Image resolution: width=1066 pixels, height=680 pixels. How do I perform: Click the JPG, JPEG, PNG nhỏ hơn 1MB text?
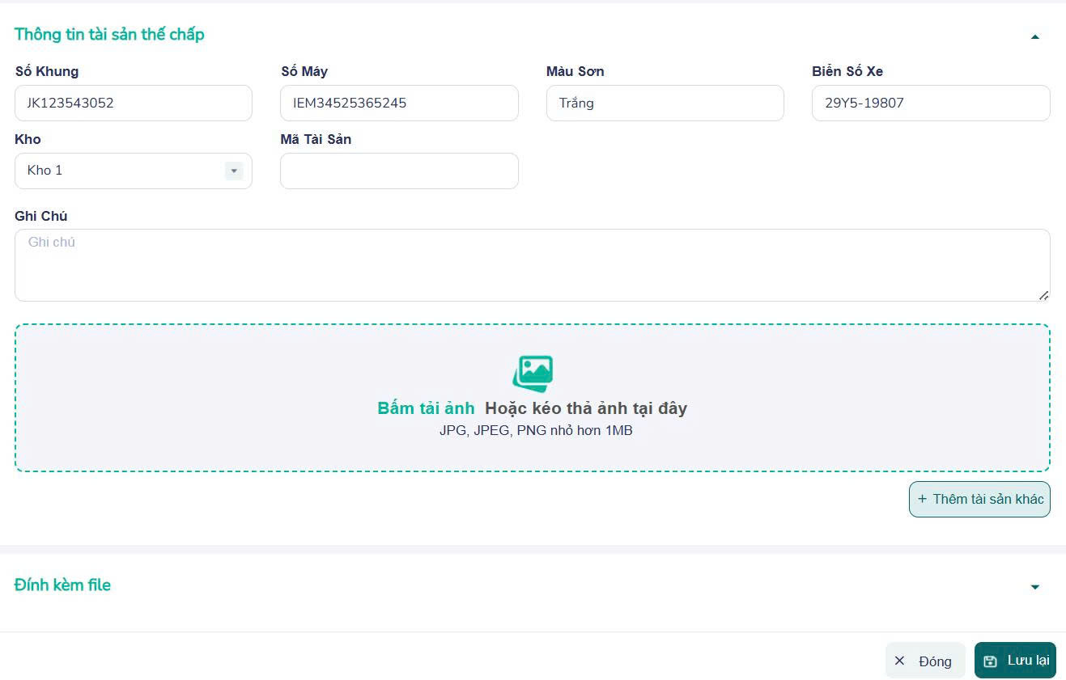536,430
